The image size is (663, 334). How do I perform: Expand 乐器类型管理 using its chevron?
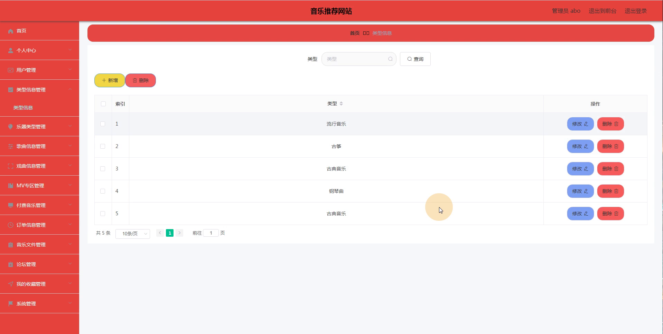70,126
